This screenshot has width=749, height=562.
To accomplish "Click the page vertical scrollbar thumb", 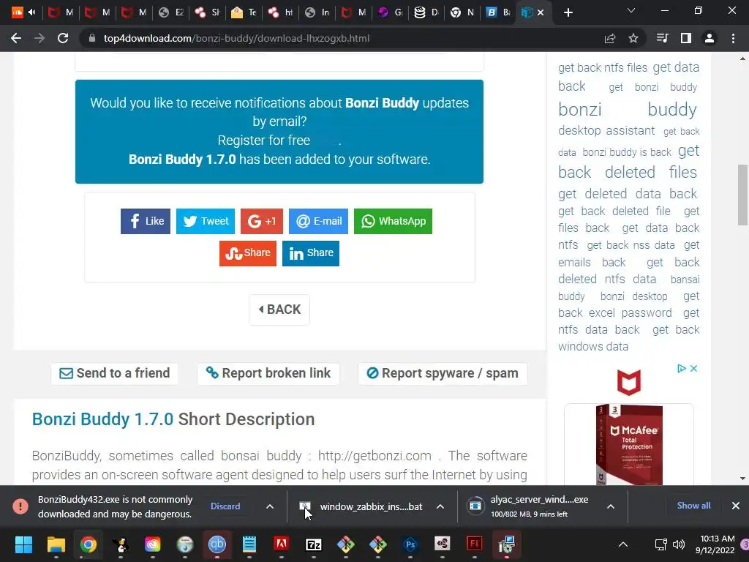I will [x=742, y=195].
